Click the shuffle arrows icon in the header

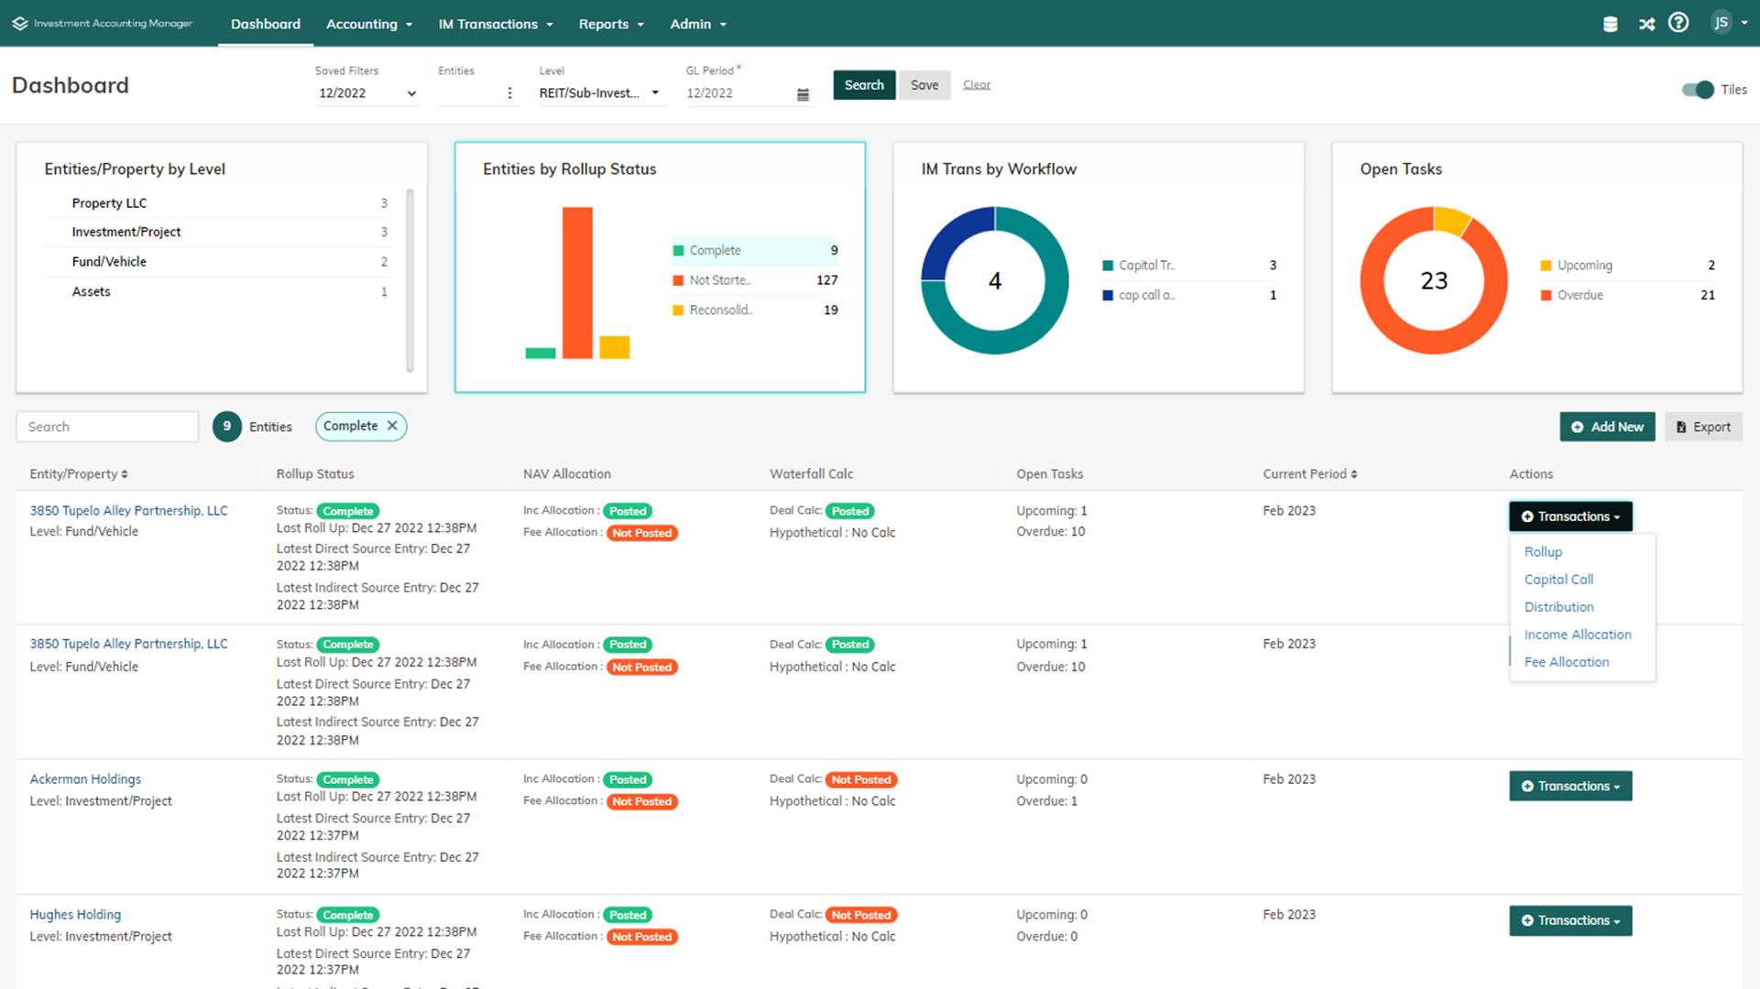[1646, 25]
